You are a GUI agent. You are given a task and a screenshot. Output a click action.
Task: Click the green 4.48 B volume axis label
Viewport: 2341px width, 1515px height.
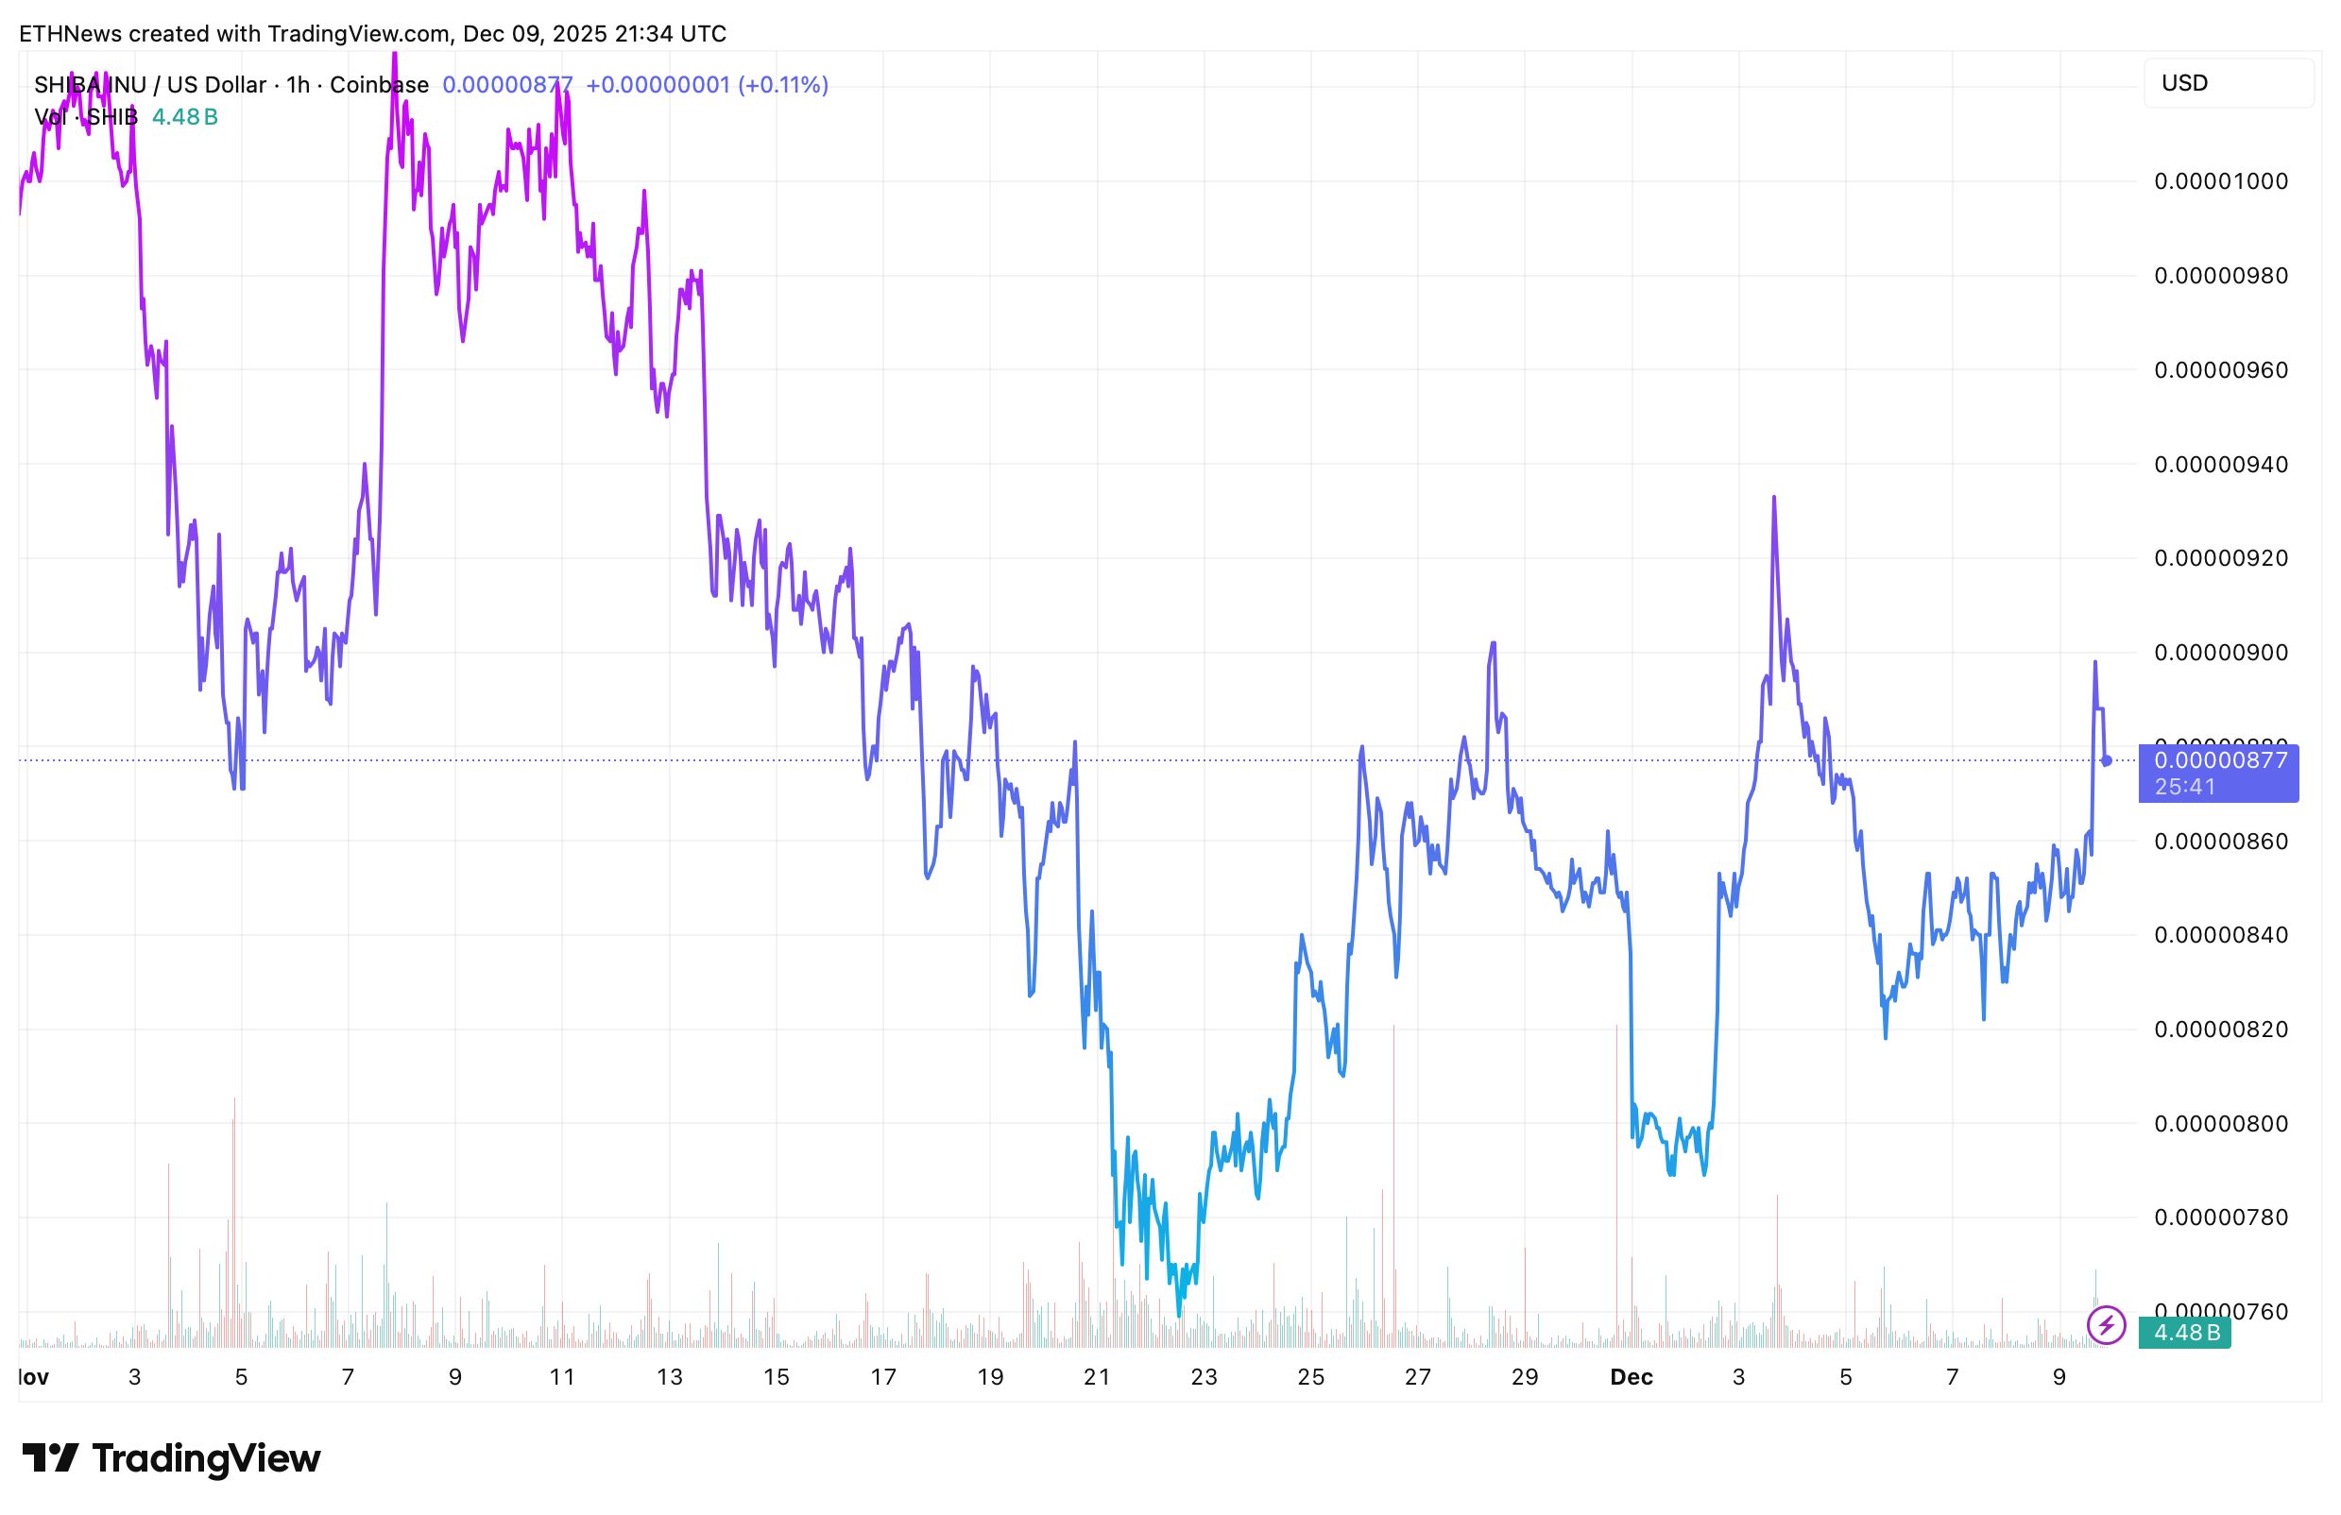(x=2185, y=1332)
